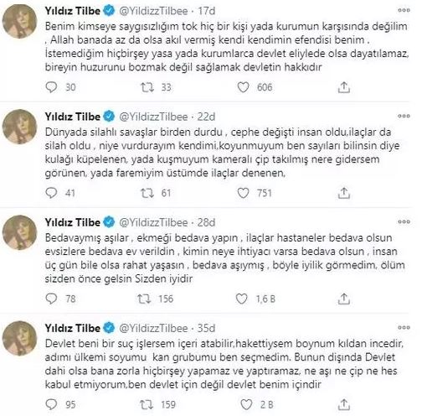Retweet the tweet with 61 retweets
This screenshot has height=416, width=422.
[x=147, y=193]
